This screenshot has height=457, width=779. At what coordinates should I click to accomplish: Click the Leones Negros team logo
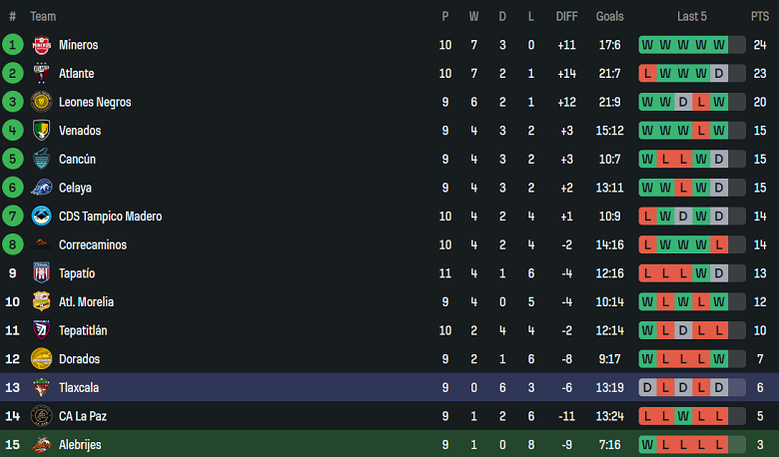pyautogui.click(x=41, y=102)
